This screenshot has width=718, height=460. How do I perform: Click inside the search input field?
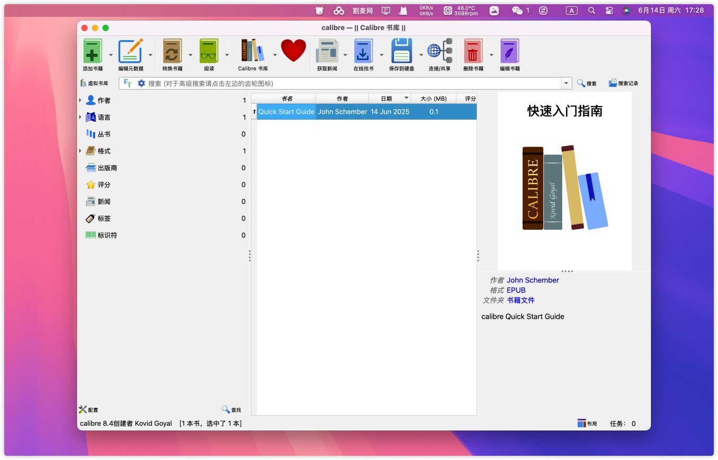click(x=354, y=83)
